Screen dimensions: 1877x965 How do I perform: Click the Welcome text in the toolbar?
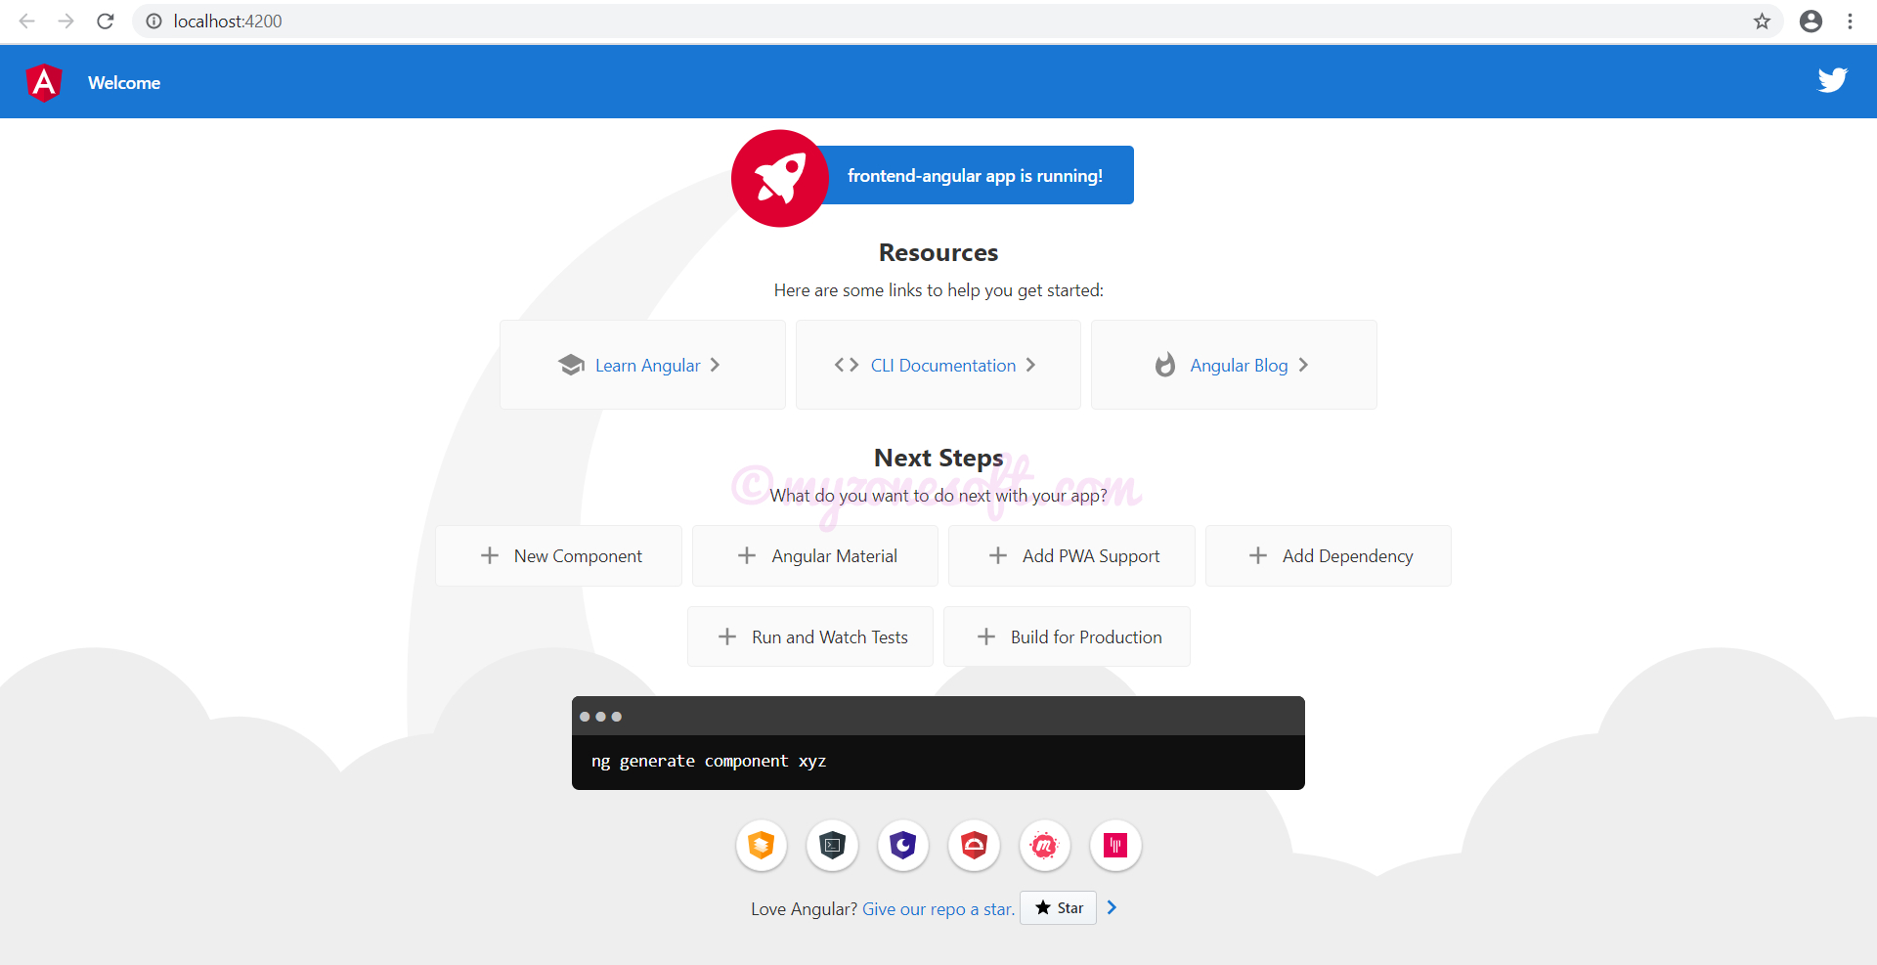(x=124, y=83)
